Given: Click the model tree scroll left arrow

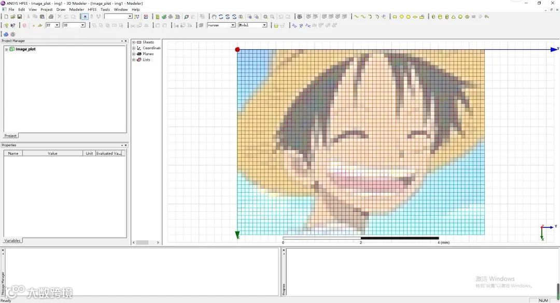Looking at the screenshot, I should tap(134, 243).
